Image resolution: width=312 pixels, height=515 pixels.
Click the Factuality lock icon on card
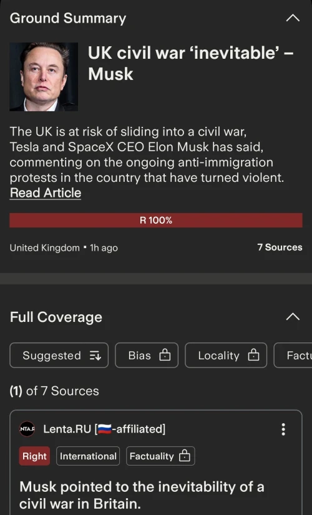point(184,456)
